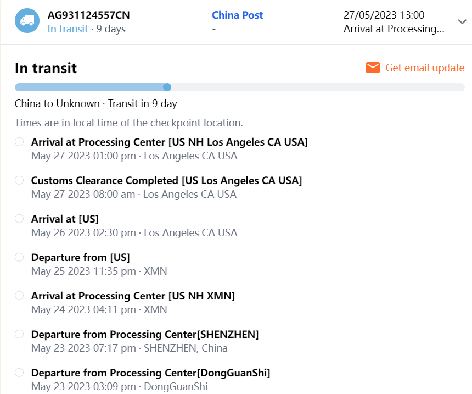
Task: Click the Departure from DongGuanShi checkpoint marker
Action: [19, 373]
